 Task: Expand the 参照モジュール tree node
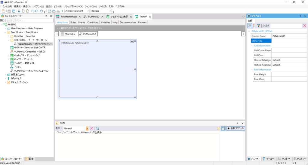[x=5, y=75]
